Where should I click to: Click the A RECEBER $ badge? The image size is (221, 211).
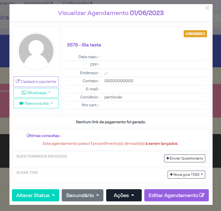point(195,34)
